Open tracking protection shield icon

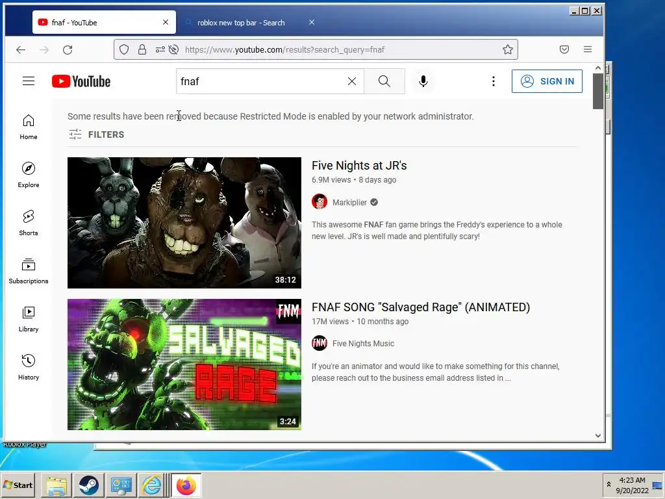[124, 49]
